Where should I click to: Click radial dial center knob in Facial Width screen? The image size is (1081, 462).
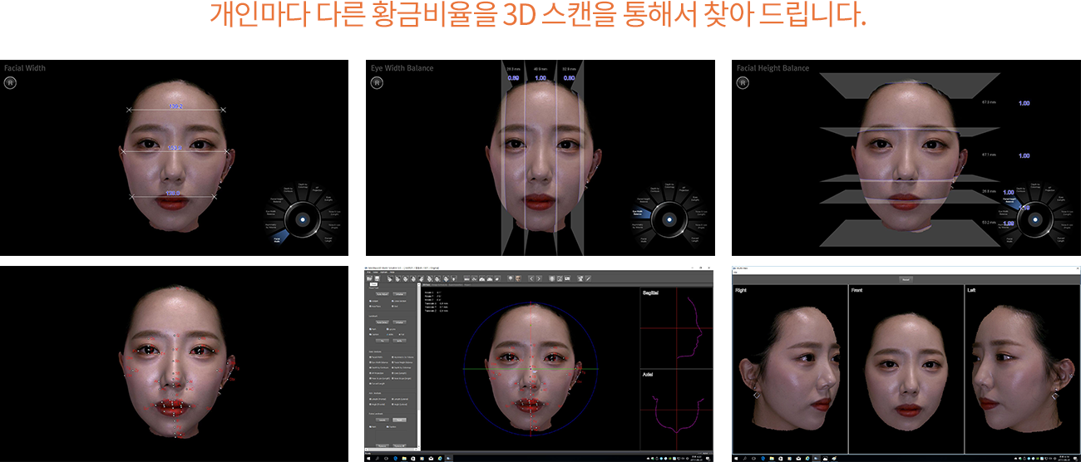tap(303, 219)
